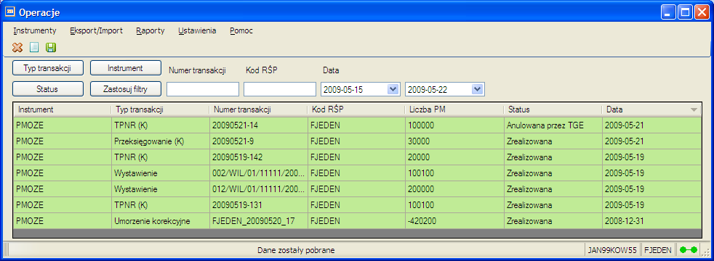Sort by the Typ transakcji column header
This screenshot has width=714, height=261.
[x=160, y=109]
